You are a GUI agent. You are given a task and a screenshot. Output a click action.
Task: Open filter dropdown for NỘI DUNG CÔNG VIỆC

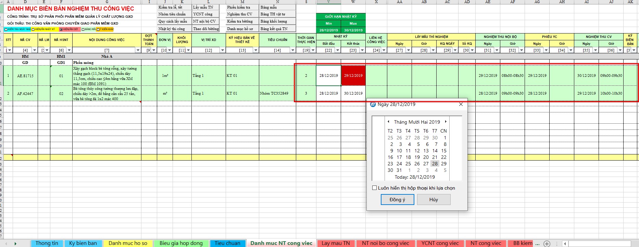138,50
